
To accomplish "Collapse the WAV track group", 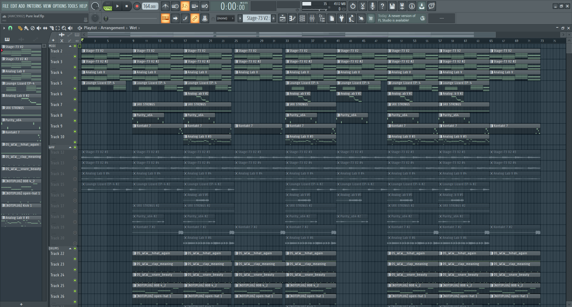I will point(70,147).
